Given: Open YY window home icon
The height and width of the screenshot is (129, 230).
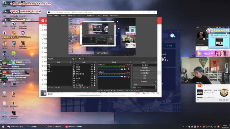Looking at the screenshot, I should point(200,48).
